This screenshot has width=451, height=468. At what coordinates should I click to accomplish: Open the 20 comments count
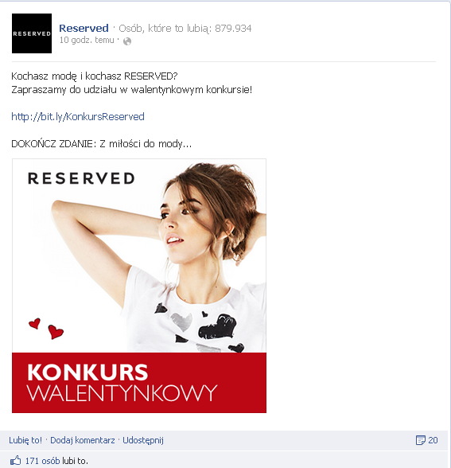(x=433, y=440)
